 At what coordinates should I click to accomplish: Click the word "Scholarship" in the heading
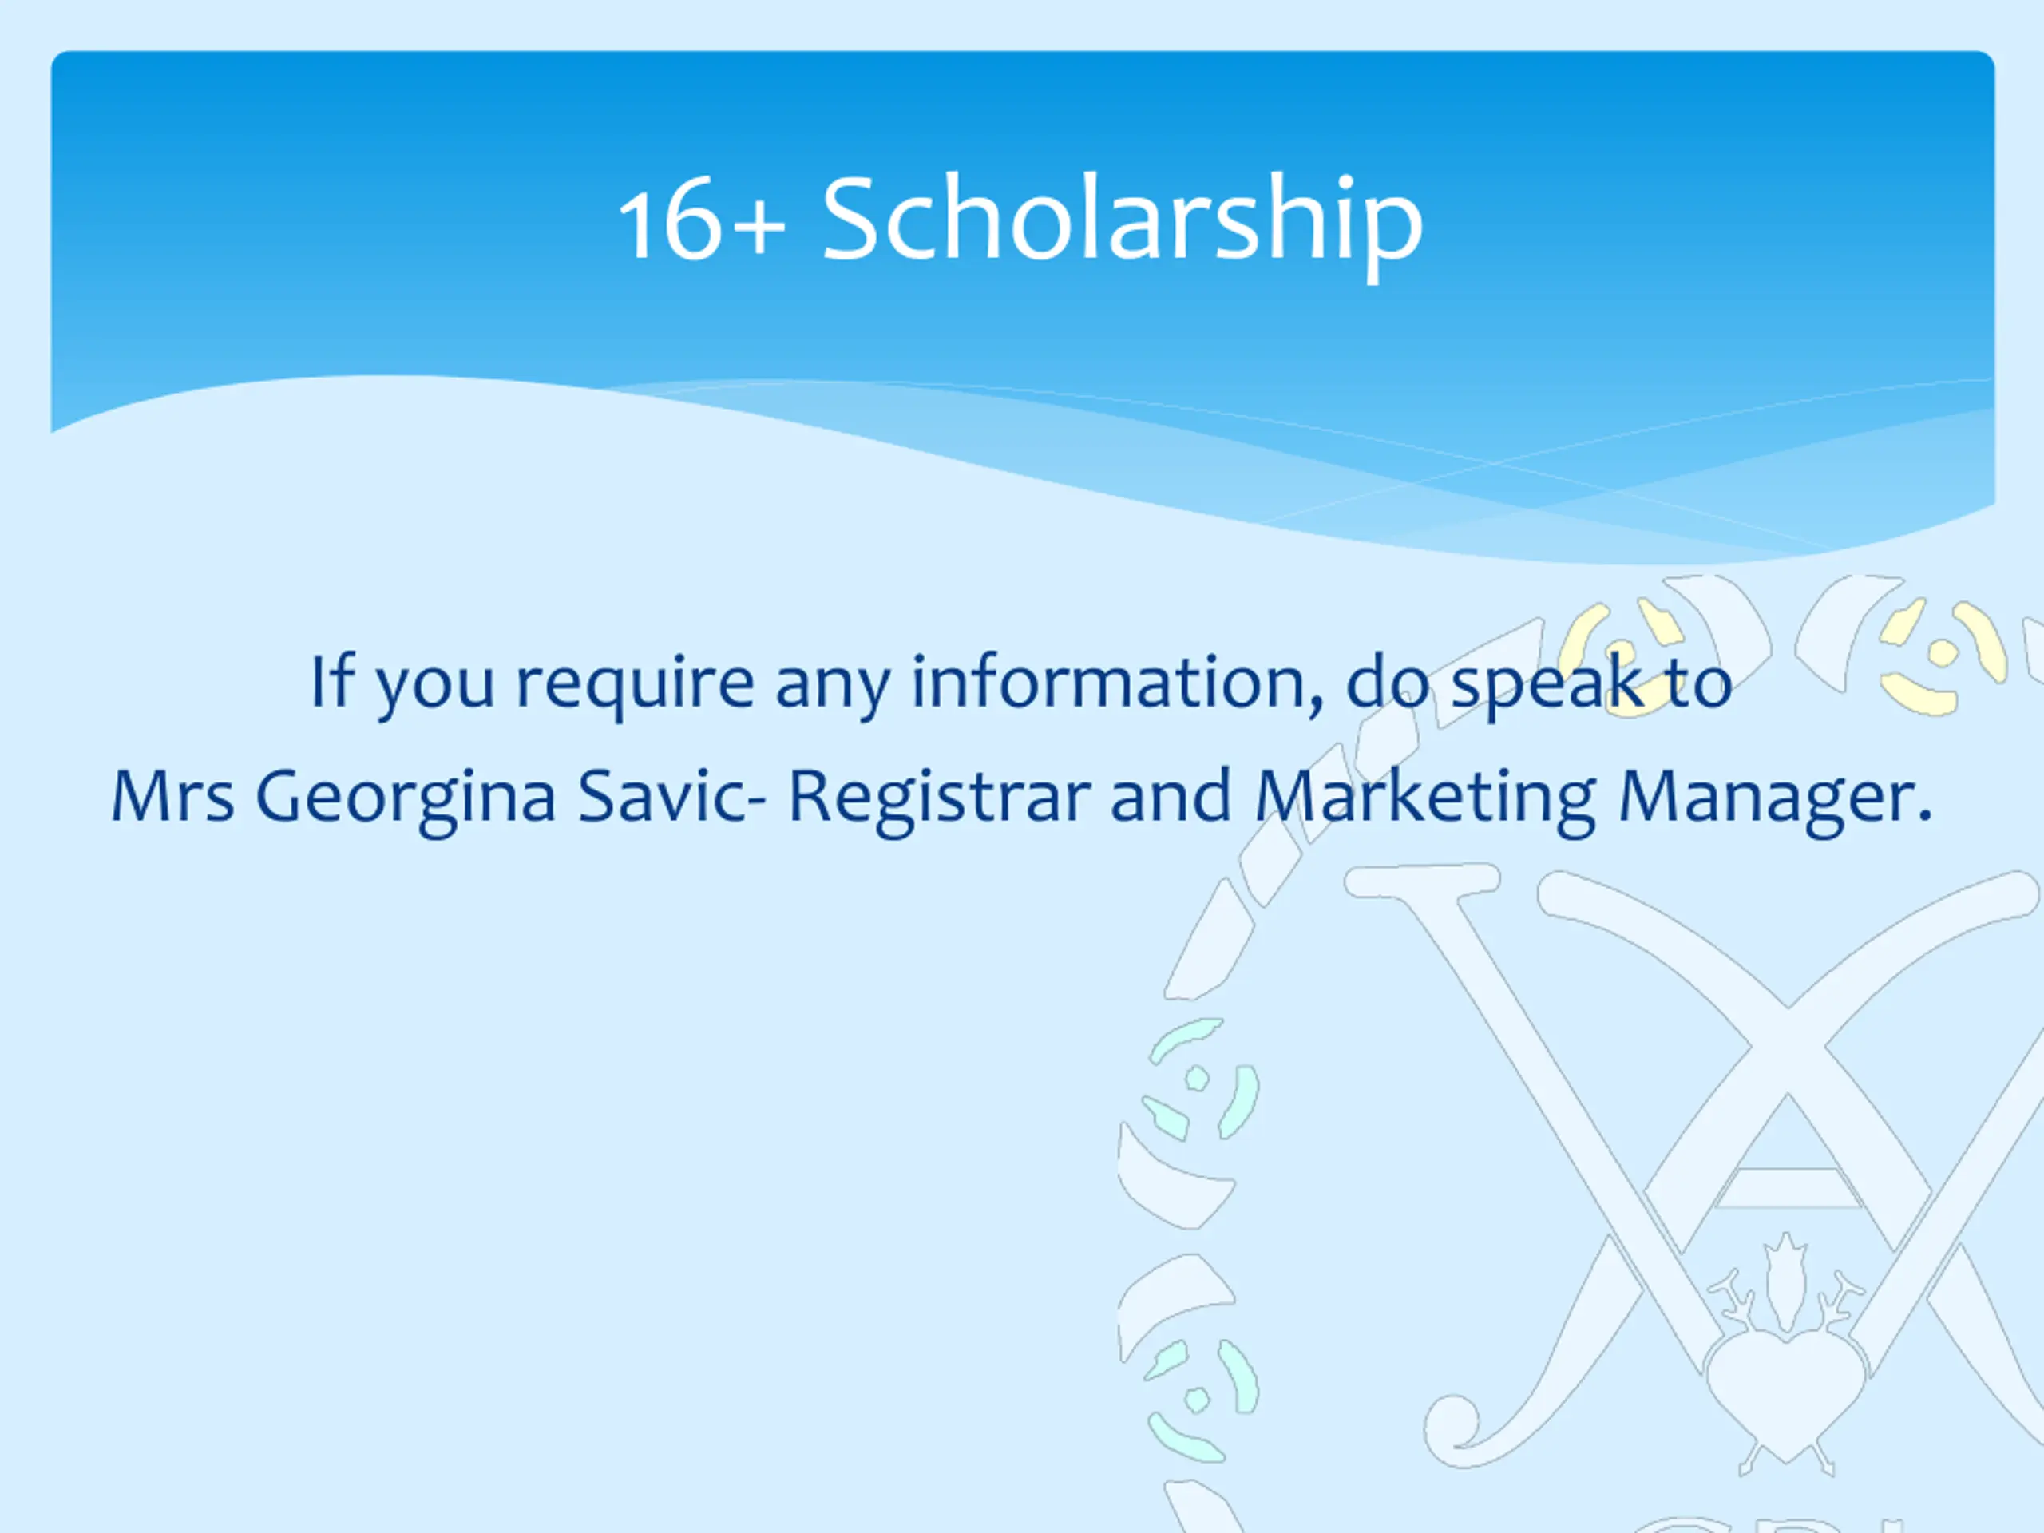tap(1122, 222)
